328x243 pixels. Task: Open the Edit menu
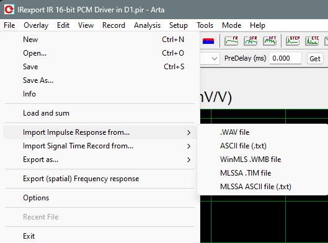coord(63,25)
